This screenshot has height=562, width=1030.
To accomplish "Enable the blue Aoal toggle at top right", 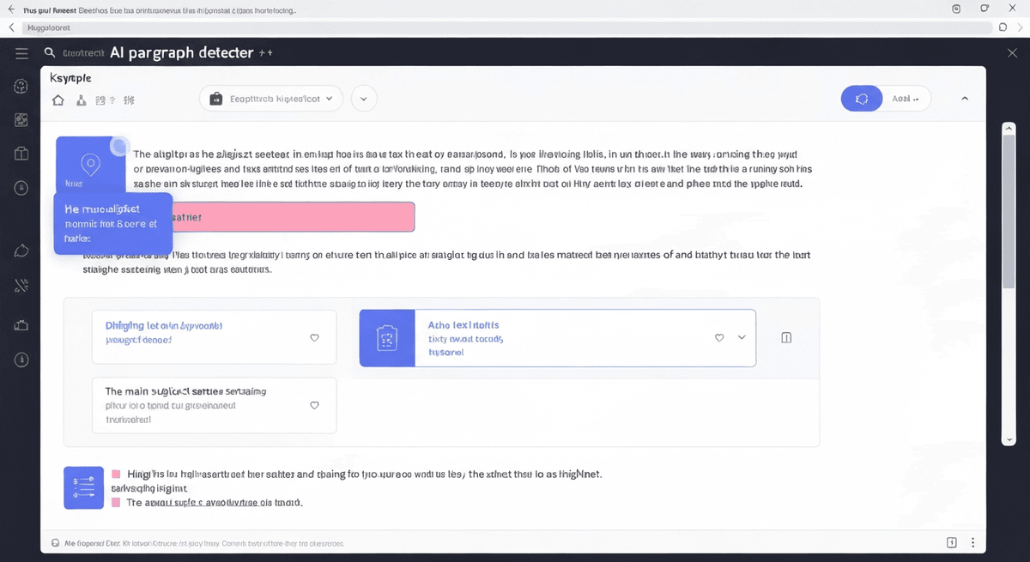I will click(862, 99).
